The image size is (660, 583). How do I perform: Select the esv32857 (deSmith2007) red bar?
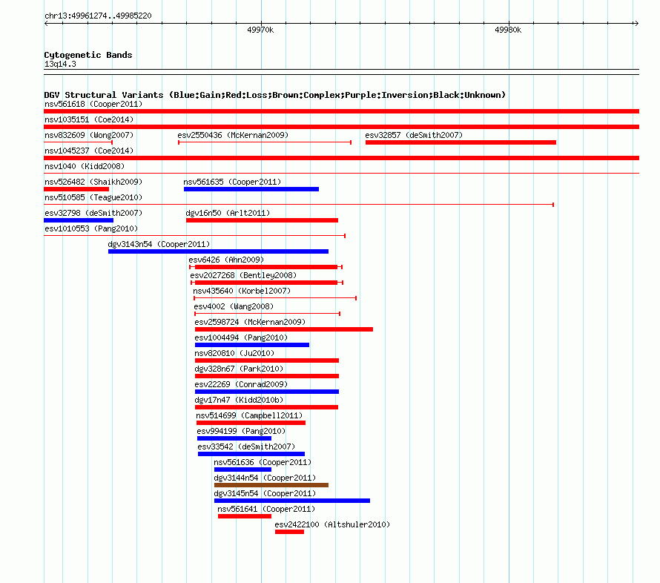point(461,142)
